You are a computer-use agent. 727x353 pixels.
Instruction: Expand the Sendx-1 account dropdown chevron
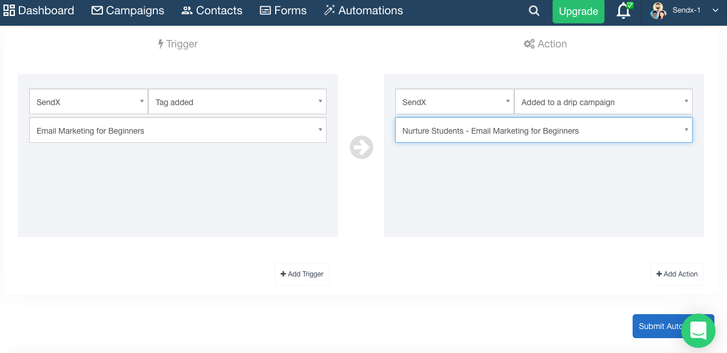(715, 10)
